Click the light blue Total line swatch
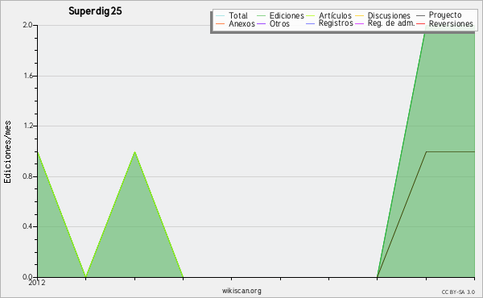The height and width of the screenshot is (298, 483). coord(221,16)
